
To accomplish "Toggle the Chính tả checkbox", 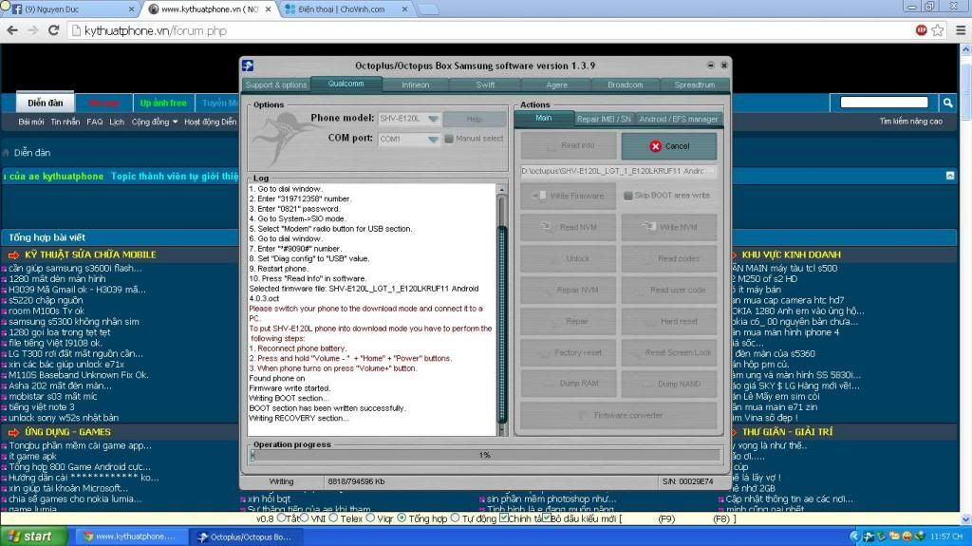I will pyautogui.click(x=504, y=518).
